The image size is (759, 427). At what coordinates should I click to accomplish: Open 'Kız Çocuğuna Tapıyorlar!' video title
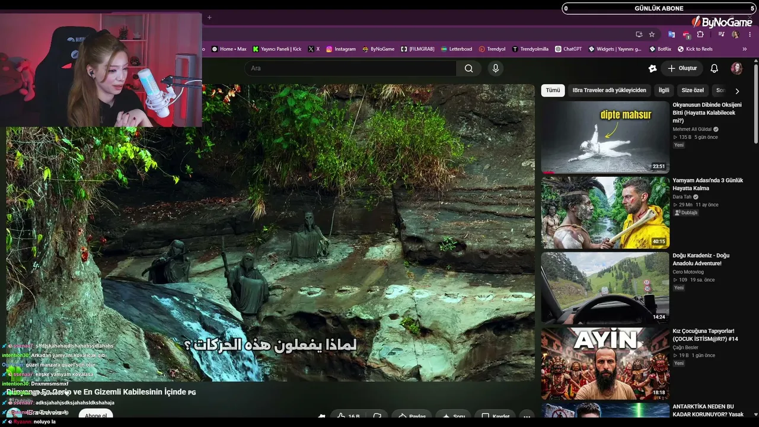pyautogui.click(x=705, y=335)
